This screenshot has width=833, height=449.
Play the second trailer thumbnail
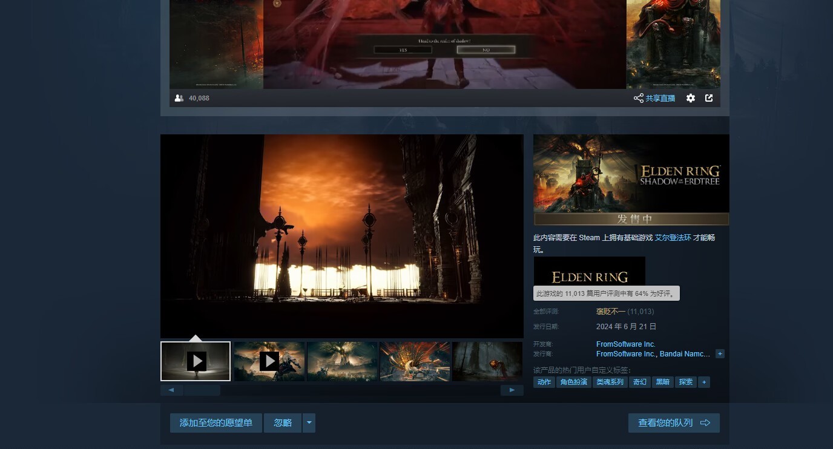(x=269, y=361)
